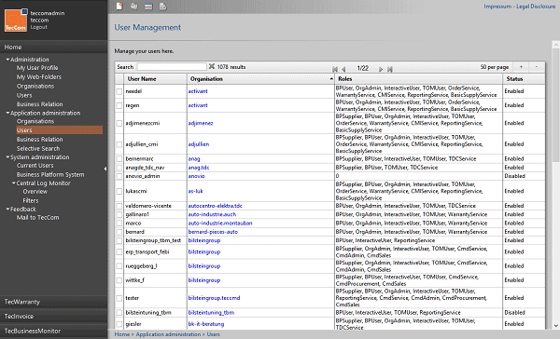Open the bk-it-beratung organisation link
This screenshot has height=339, width=560.
pyautogui.click(x=206, y=324)
